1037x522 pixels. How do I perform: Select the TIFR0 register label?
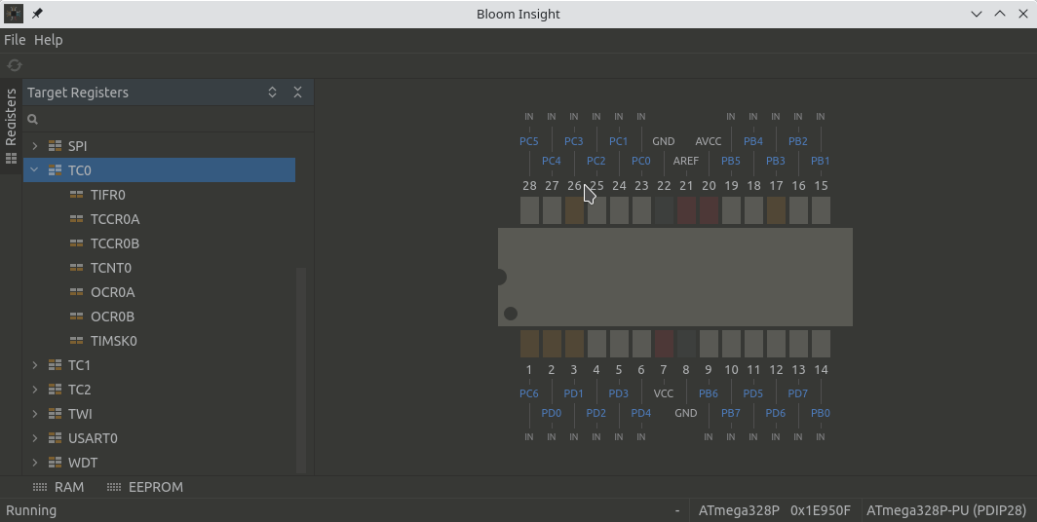[108, 195]
